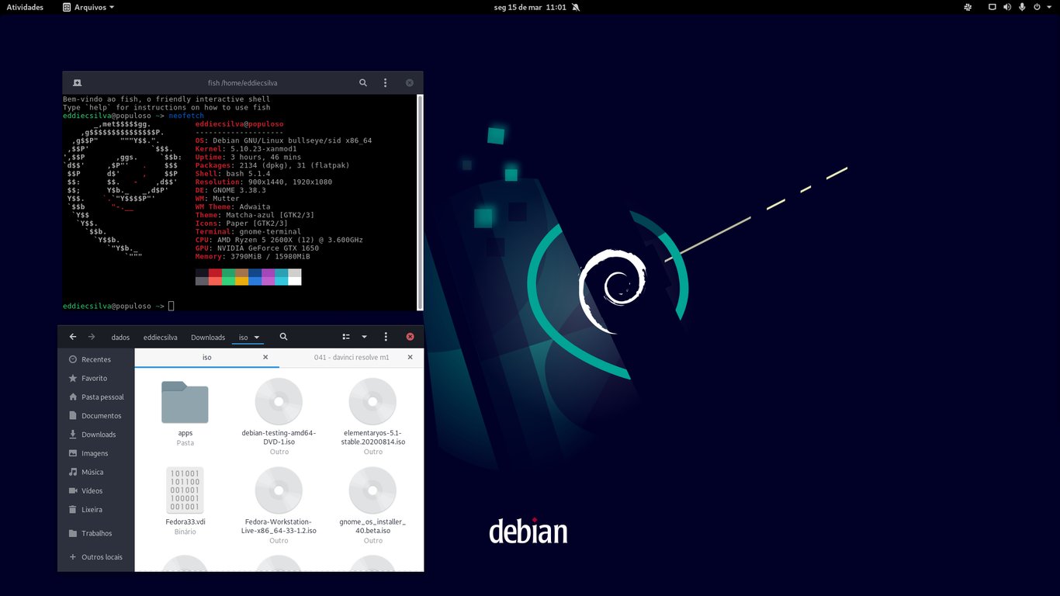Navigate to Downloads via the path bar
Image resolution: width=1060 pixels, height=596 pixels.
208,337
